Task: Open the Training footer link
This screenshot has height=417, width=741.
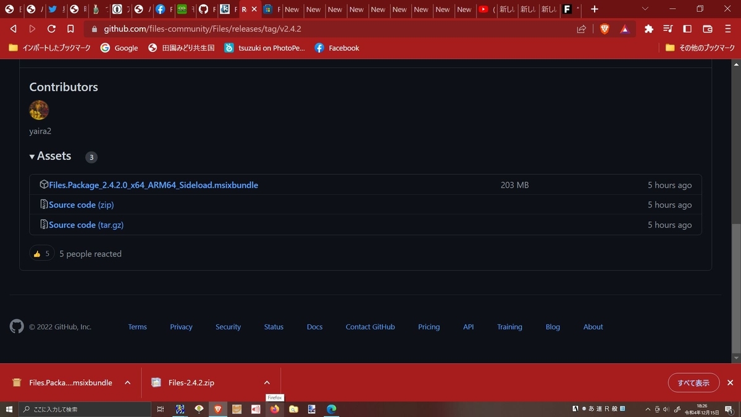Action: [x=510, y=327]
